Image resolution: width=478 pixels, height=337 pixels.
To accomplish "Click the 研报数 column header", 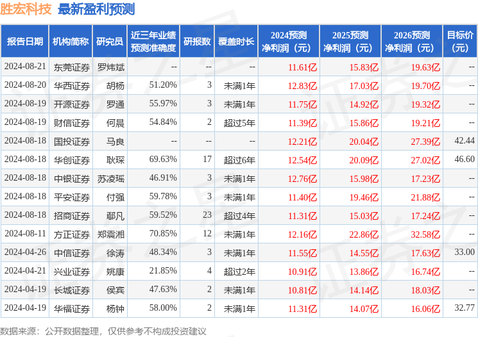I will tap(197, 42).
